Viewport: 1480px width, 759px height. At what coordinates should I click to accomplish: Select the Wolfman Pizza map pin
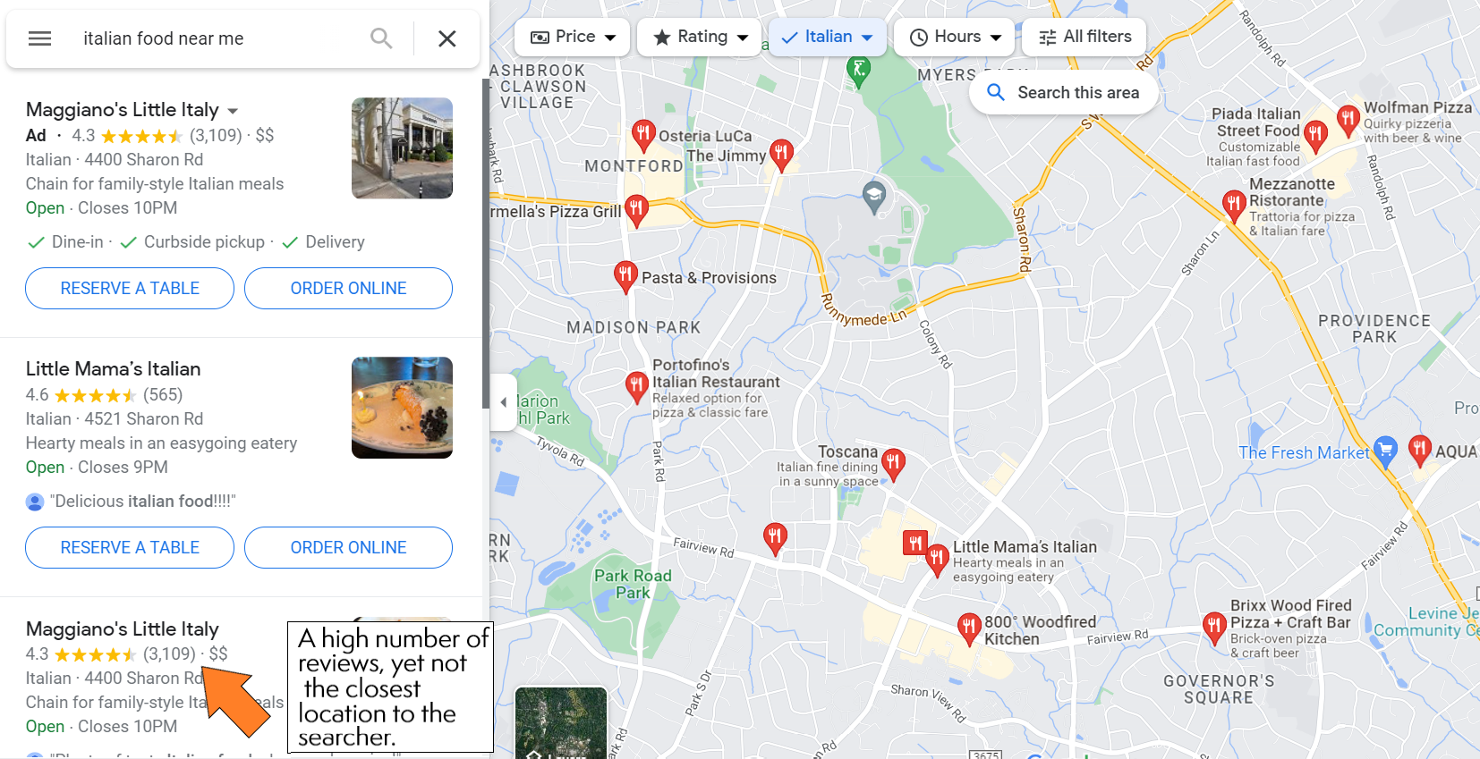point(1348,120)
